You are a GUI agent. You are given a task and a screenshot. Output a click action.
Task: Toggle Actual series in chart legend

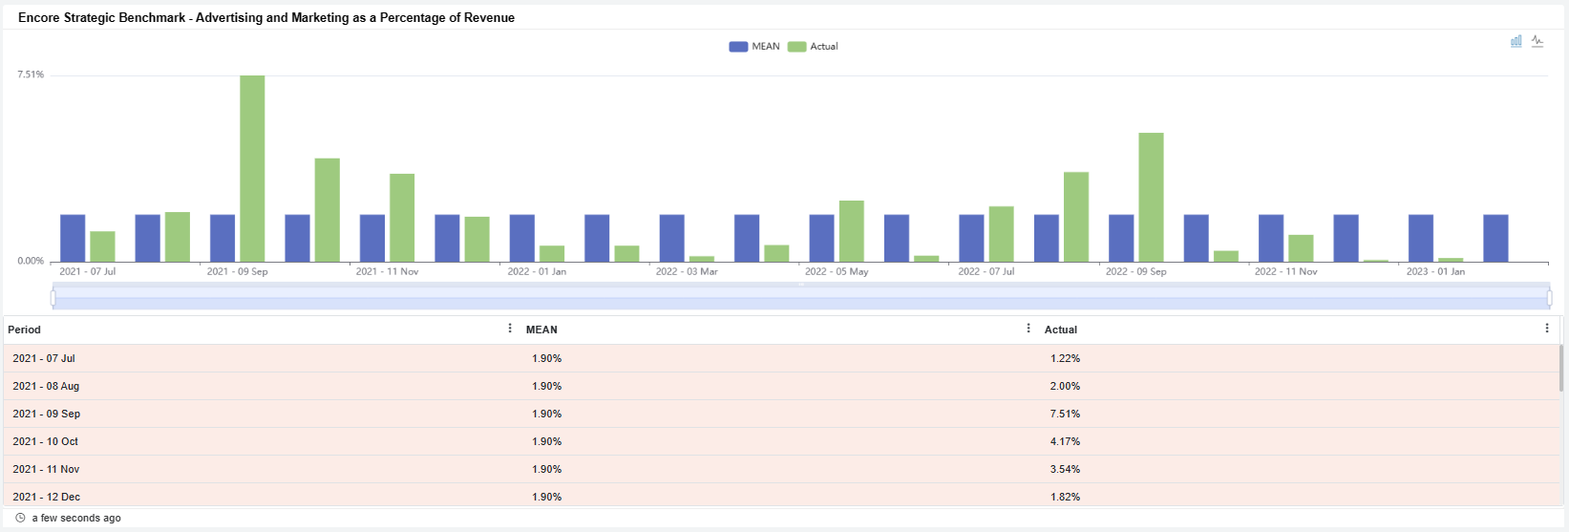click(x=813, y=46)
